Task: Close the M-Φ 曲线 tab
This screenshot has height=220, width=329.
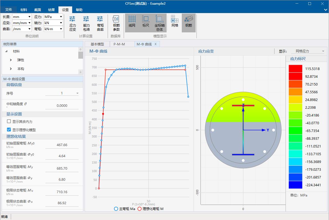Action: click(156, 44)
